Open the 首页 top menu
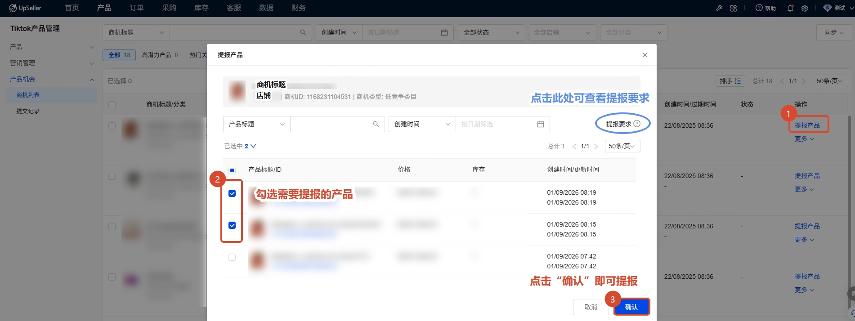855x321 pixels. click(x=72, y=8)
